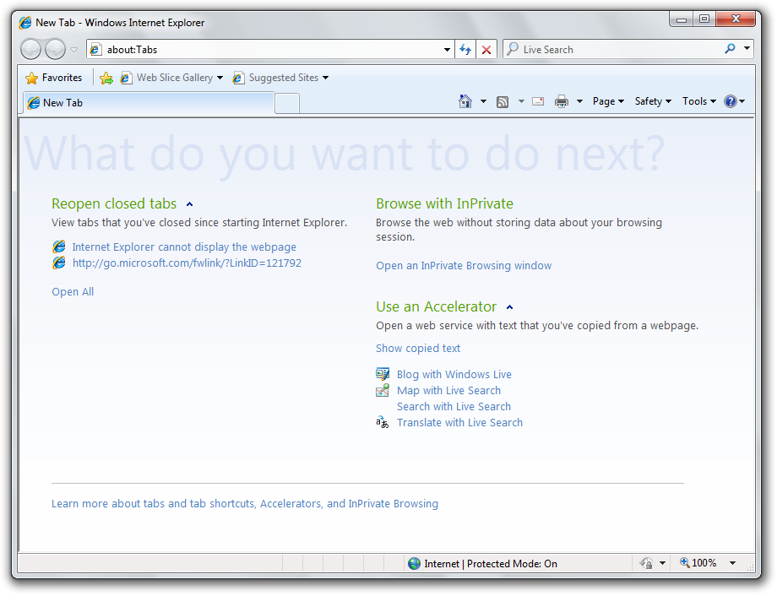Click the Print printer icon
This screenshot has height=596, width=777.
click(562, 101)
